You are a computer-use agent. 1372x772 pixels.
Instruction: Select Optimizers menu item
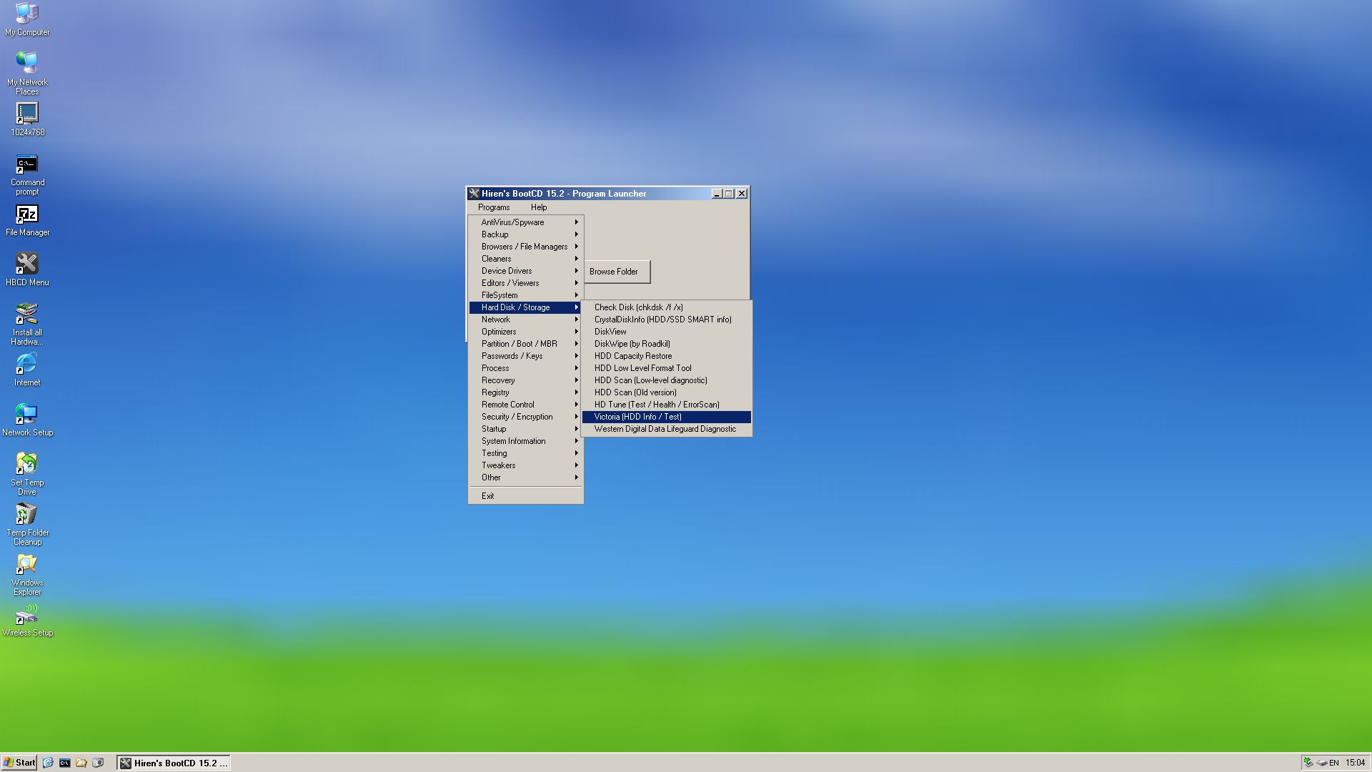[526, 332]
